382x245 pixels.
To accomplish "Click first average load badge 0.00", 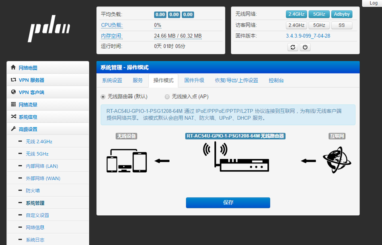I will click(160, 14).
